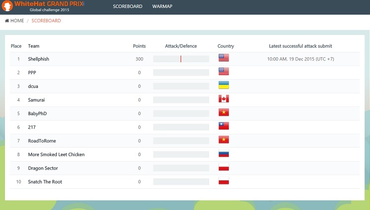Open the SCOREBOARD nav menu

pos(127,6)
